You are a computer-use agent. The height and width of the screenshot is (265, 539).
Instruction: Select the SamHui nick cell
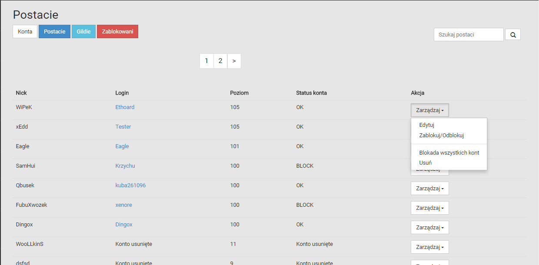pyautogui.click(x=25, y=166)
